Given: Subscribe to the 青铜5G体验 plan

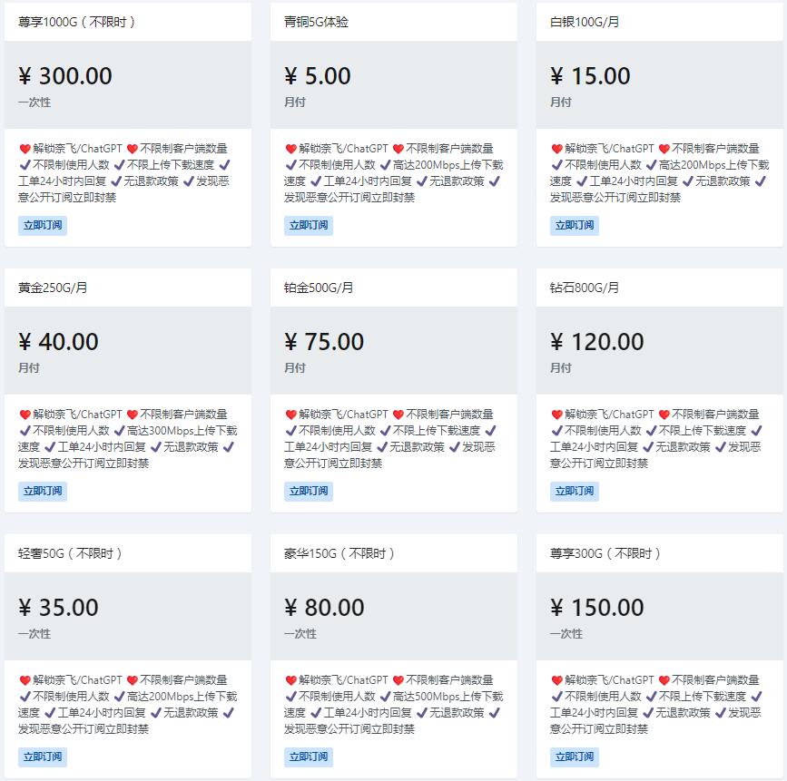Looking at the screenshot, I should coord(309,225).
